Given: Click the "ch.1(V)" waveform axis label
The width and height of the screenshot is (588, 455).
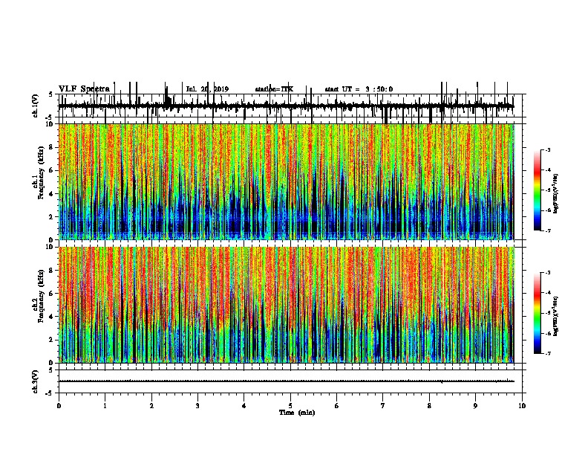Looking at the screenshot, I should tap(36, 106).
